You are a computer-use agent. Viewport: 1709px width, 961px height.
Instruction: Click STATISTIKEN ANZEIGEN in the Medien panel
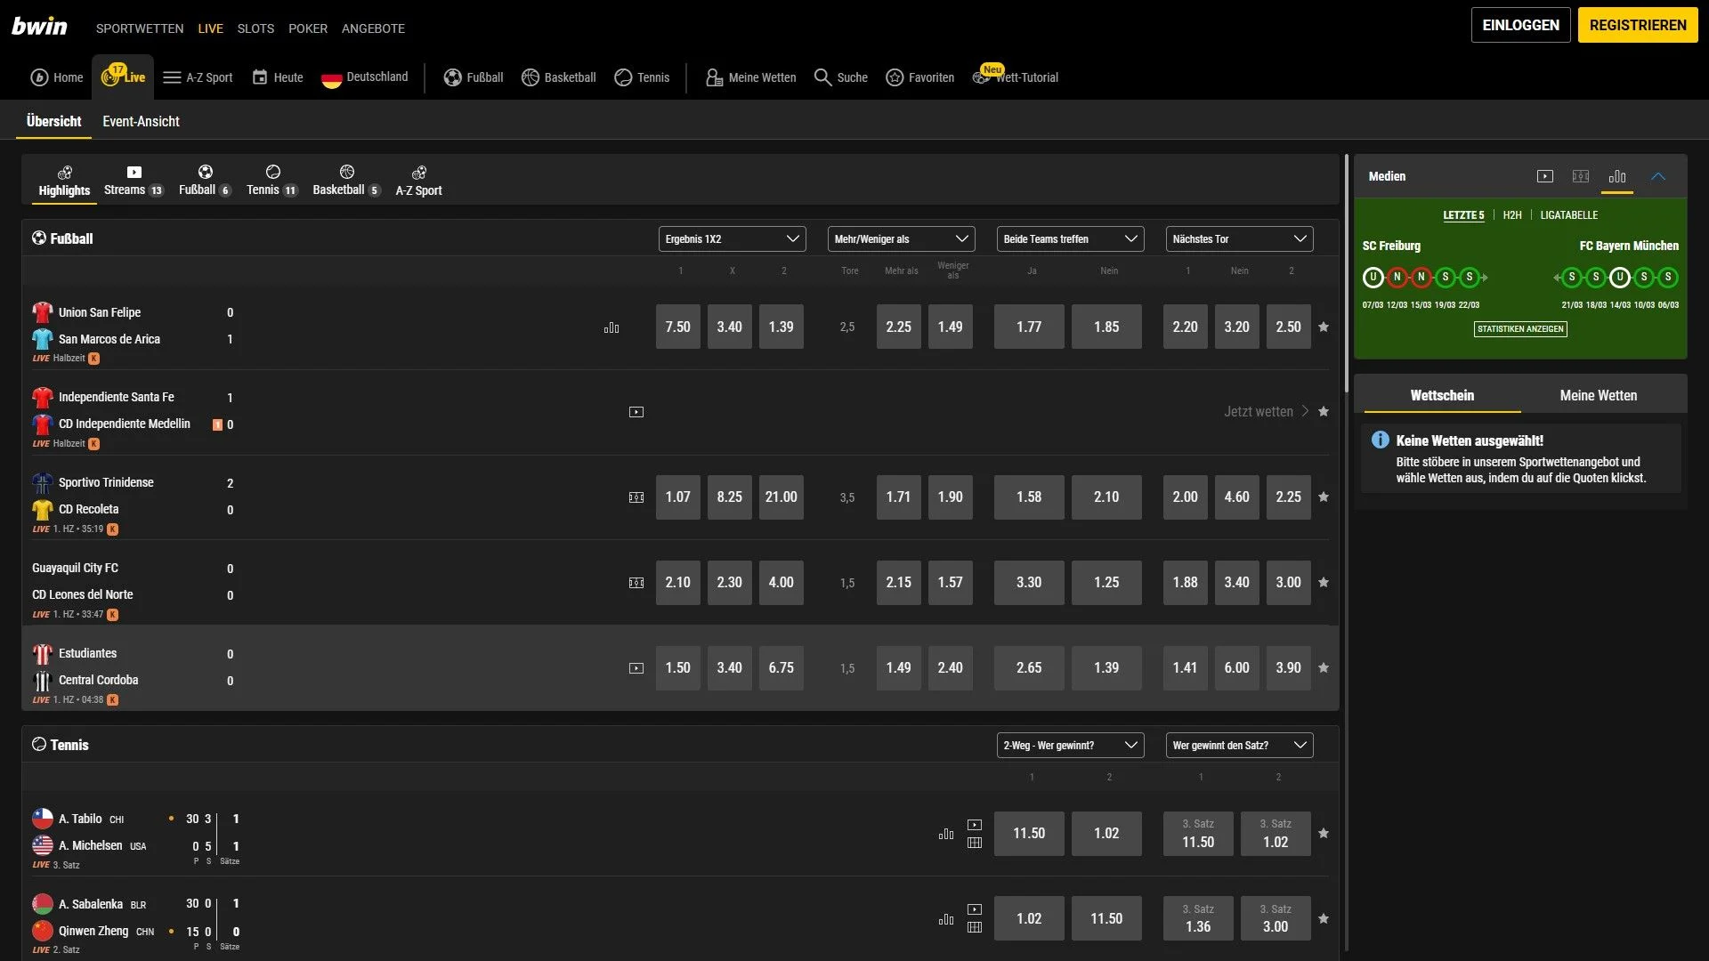click(1519, 328)
